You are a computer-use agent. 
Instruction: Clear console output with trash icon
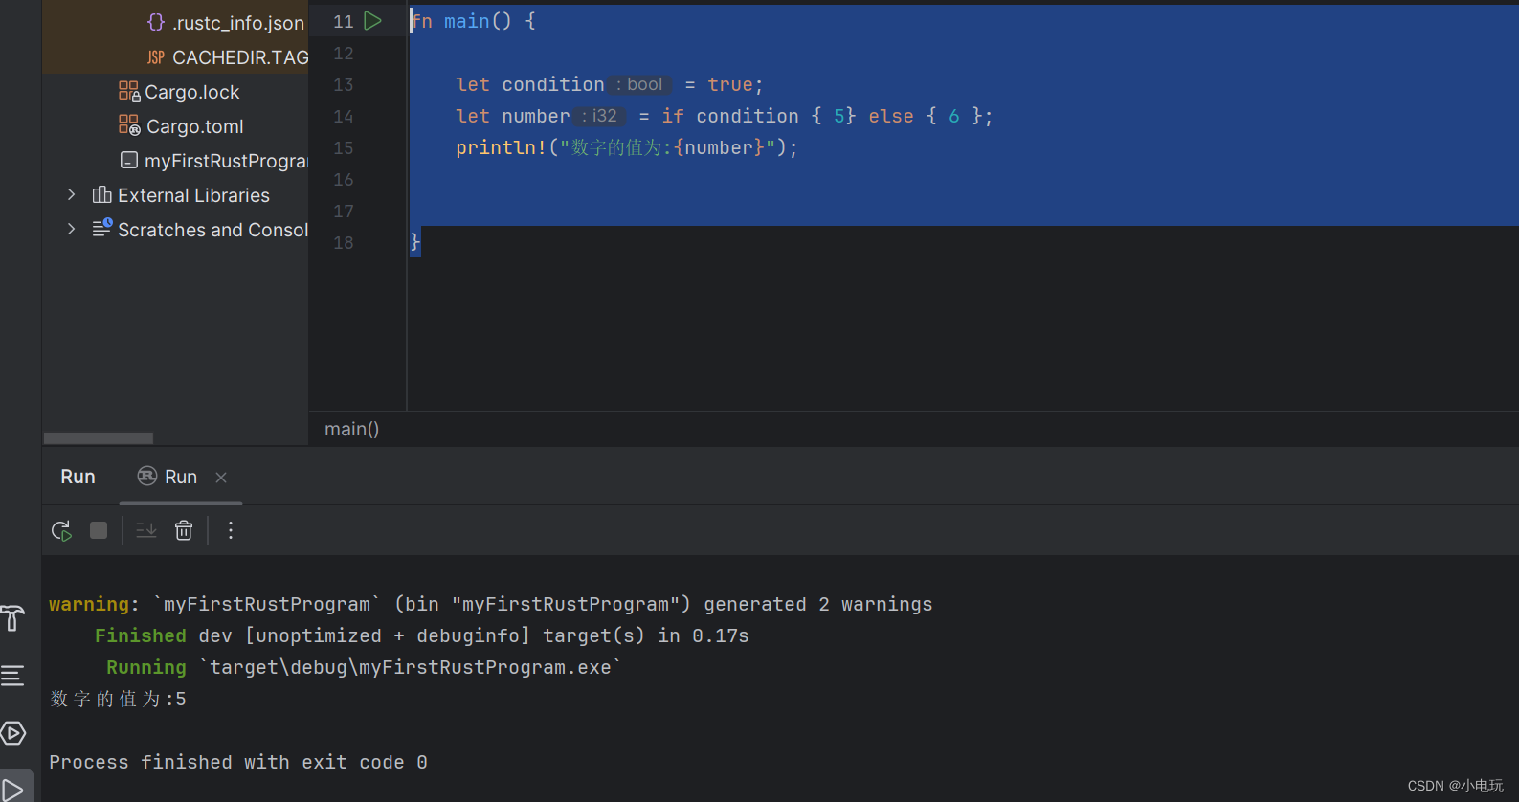[x=184, y=531]
